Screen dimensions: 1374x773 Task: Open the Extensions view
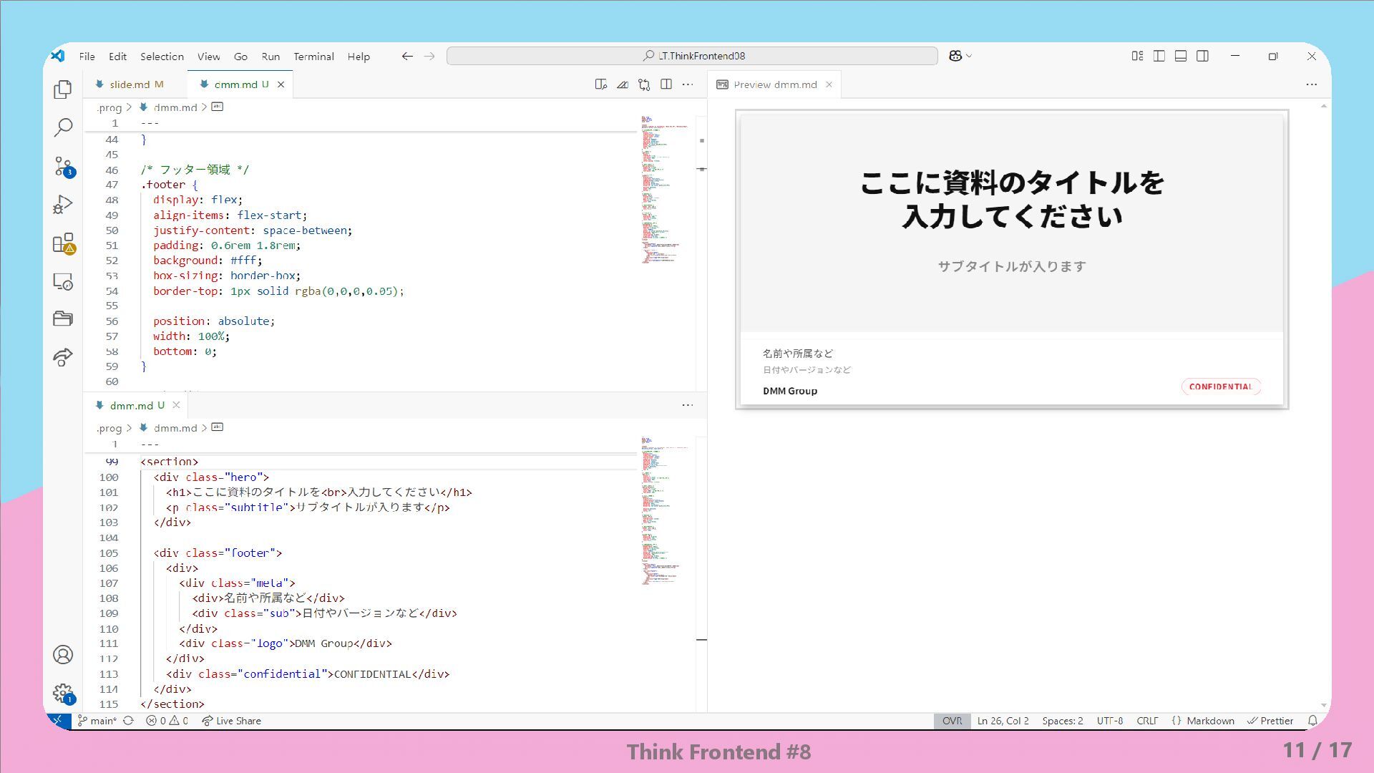(x=63, y=243)
